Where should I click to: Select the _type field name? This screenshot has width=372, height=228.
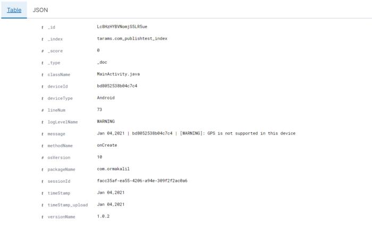click(x=54, y=63)
